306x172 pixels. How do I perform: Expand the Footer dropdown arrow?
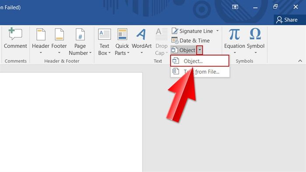[59, 52]
